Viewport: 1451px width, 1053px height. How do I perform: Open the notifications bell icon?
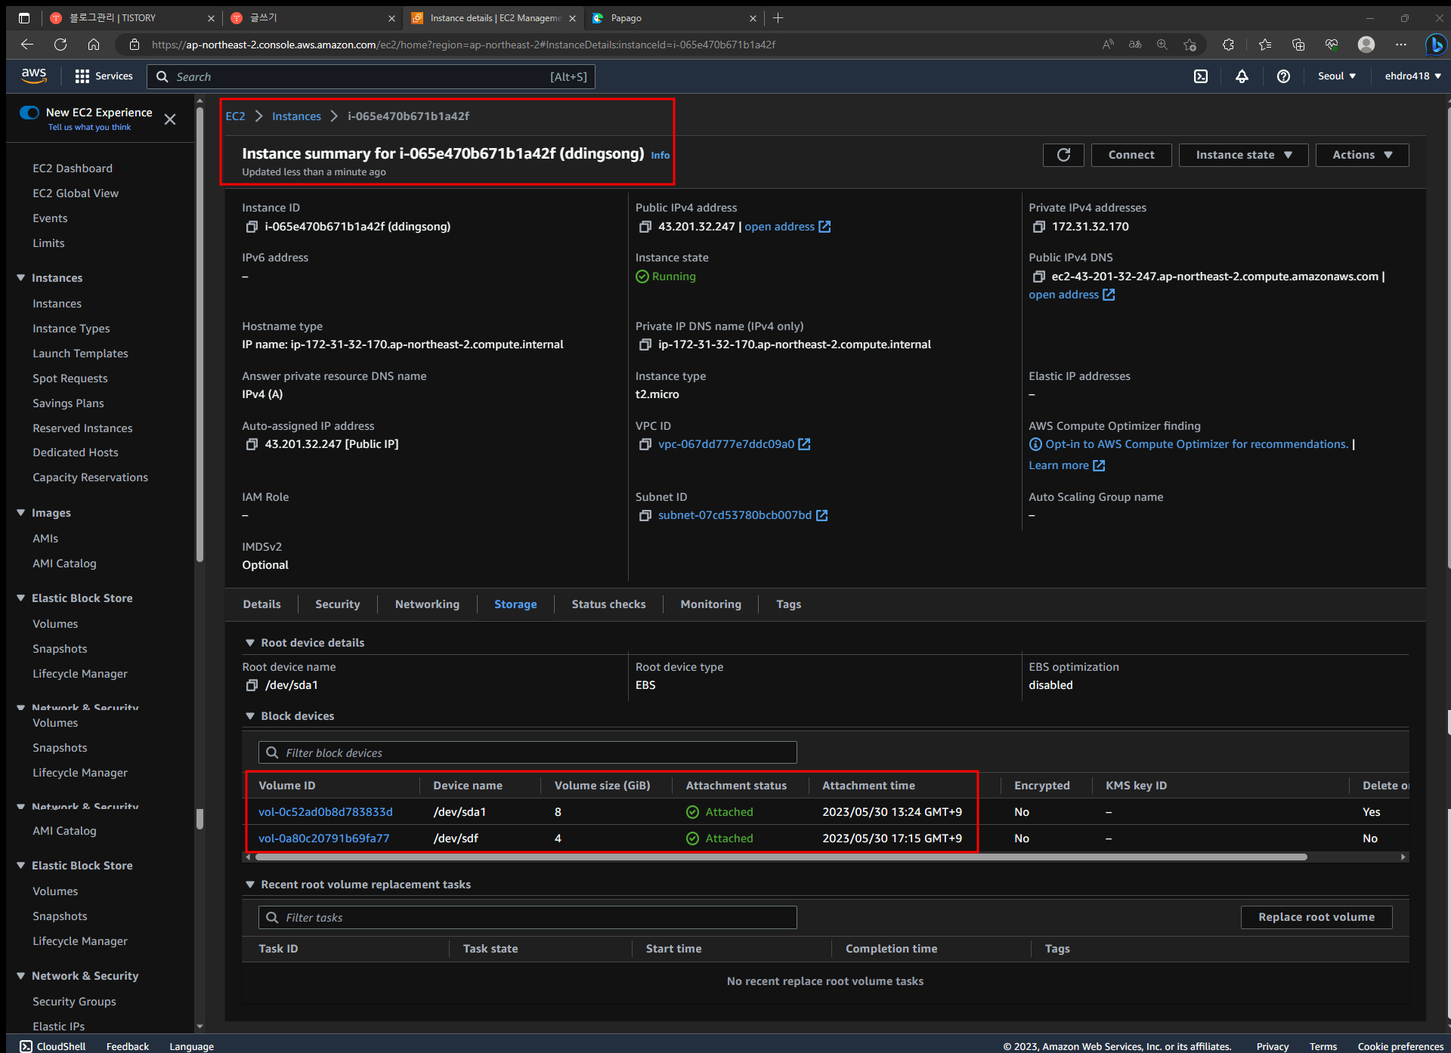tap(1242, 76)
